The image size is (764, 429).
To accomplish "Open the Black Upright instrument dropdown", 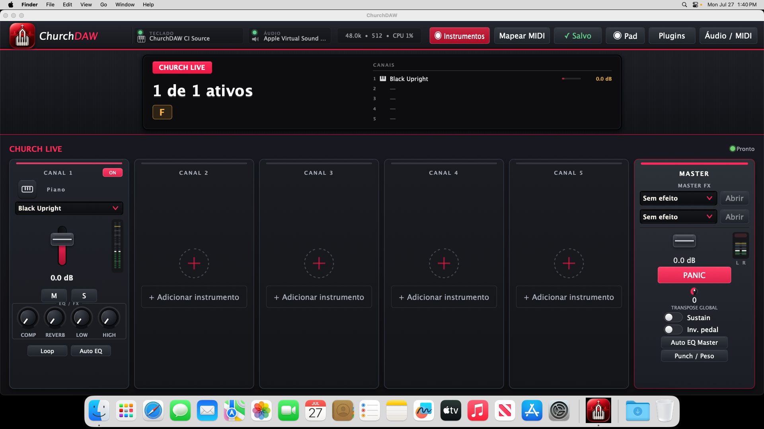I will pos(69,208).
